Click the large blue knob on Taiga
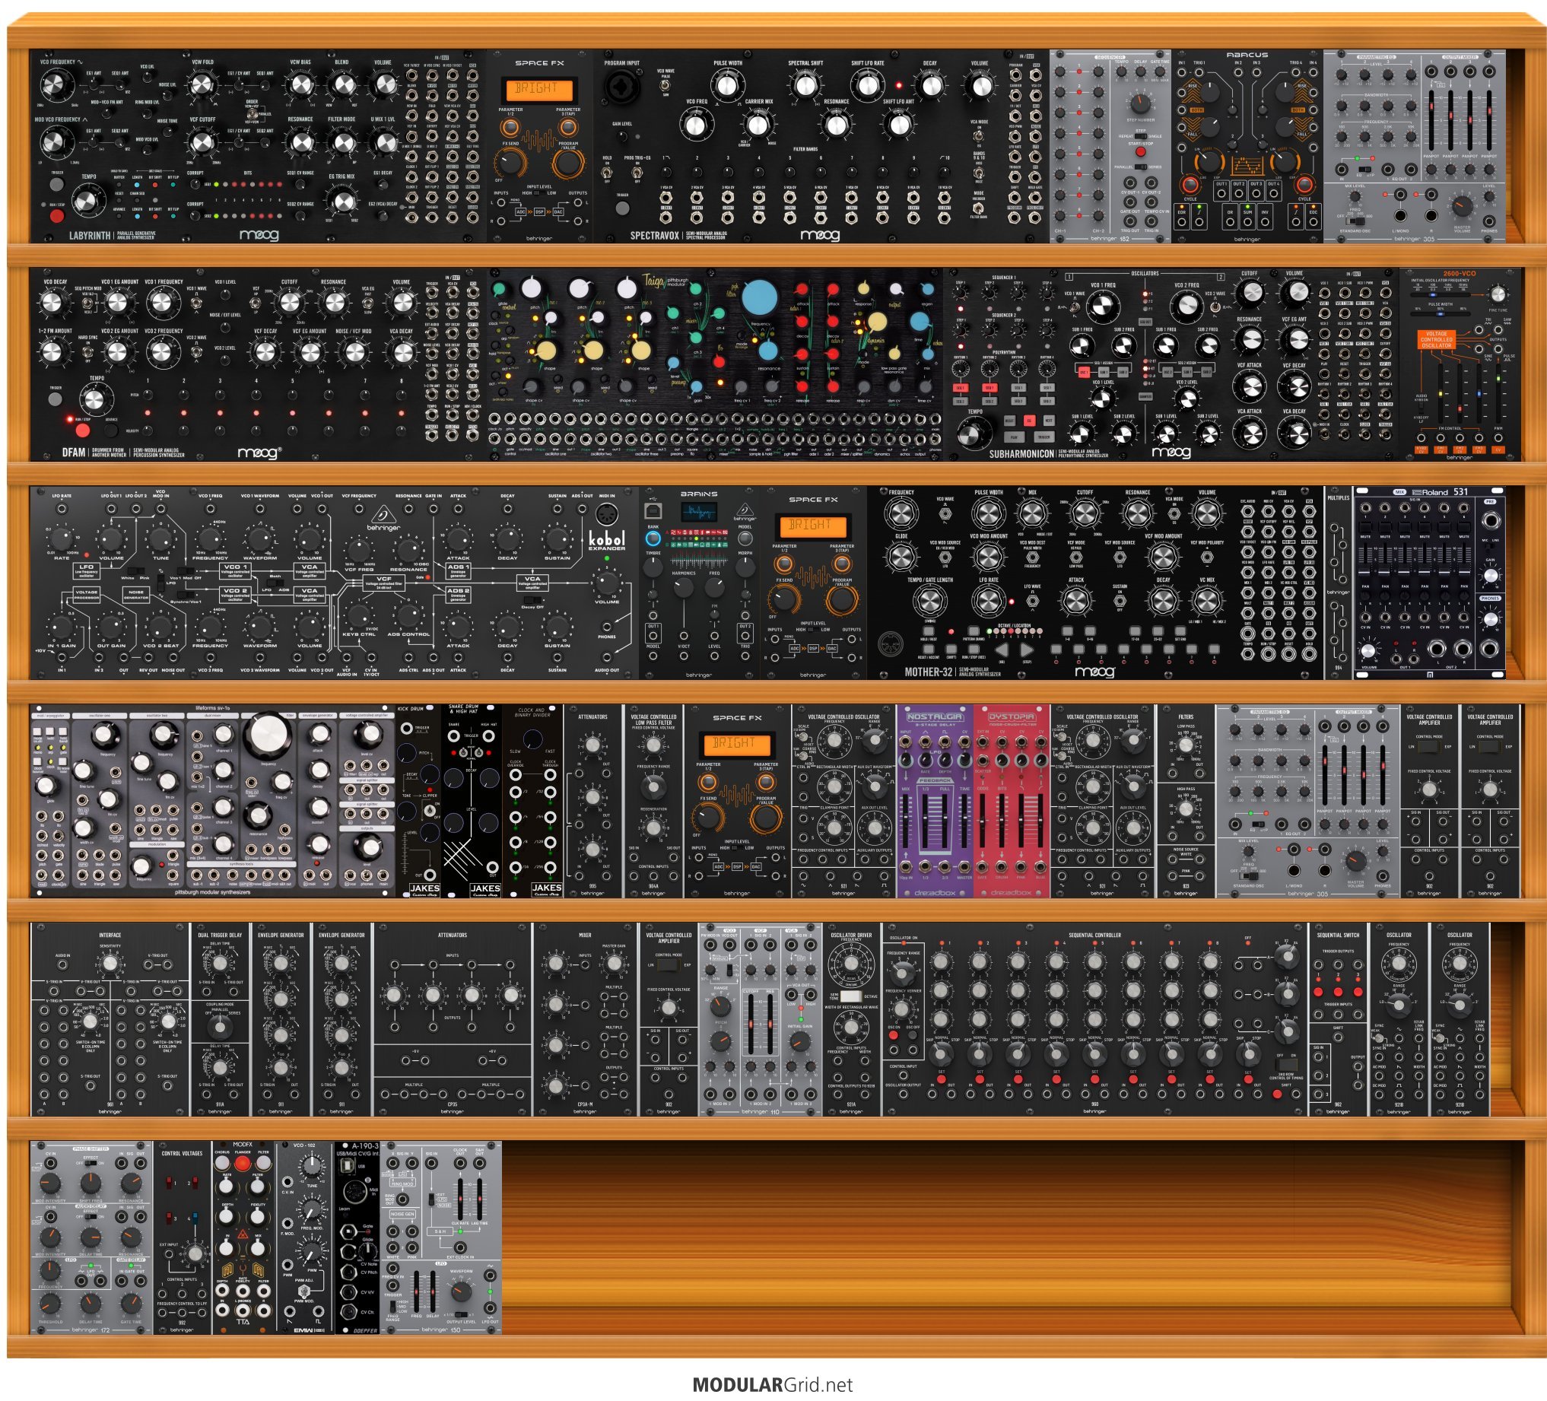 (759, 297)
